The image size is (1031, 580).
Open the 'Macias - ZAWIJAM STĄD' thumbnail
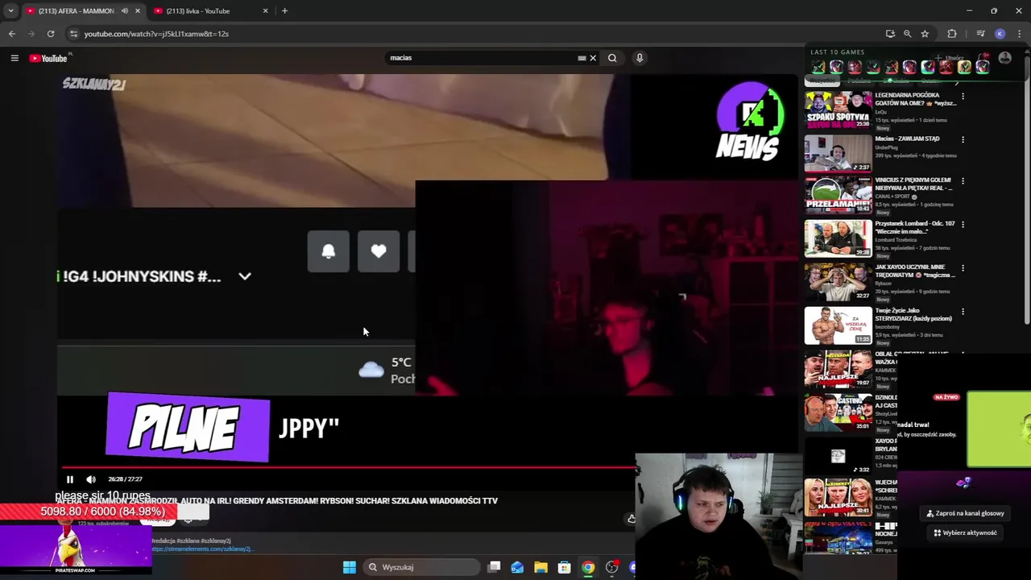(x=838, y=153)
